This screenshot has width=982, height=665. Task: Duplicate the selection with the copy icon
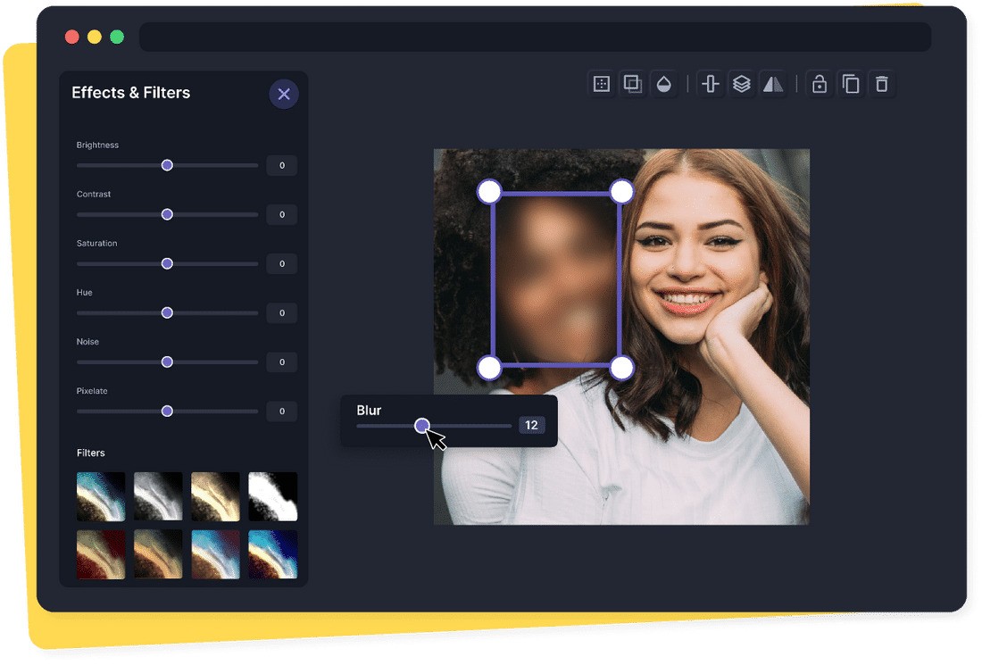pos(851,84)
